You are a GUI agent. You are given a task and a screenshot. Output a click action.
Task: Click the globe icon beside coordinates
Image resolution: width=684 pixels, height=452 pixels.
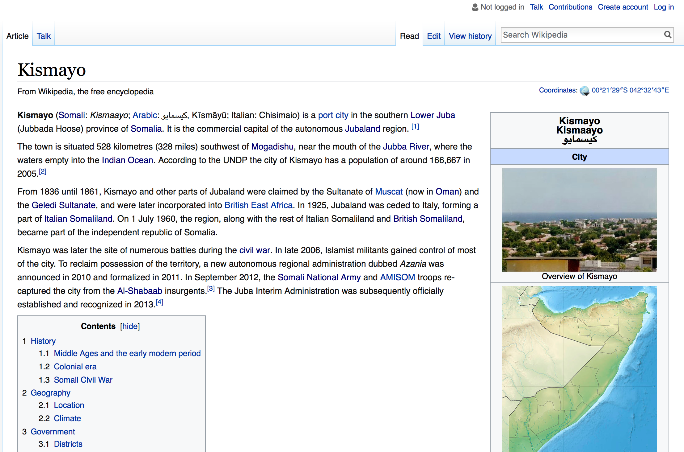(x=585, y=91)
